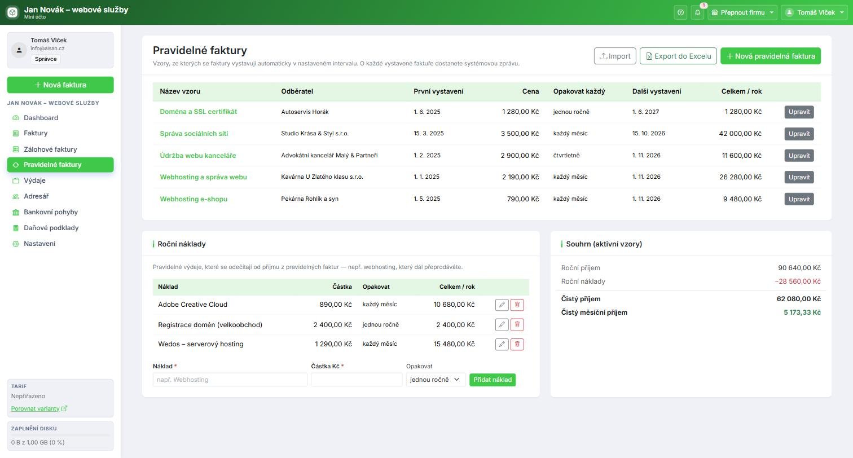This screenshot has height=458, width=853.
Task: Delete the Adobe Creative Cloud cost
Action: 517,305
